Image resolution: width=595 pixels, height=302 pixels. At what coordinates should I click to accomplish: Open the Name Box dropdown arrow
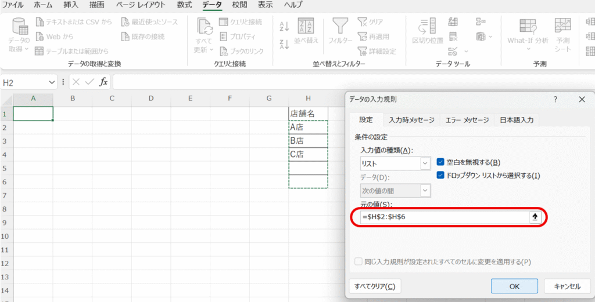point(52,83)
